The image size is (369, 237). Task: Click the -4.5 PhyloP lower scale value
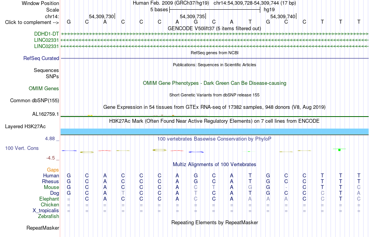pos(50,158)
